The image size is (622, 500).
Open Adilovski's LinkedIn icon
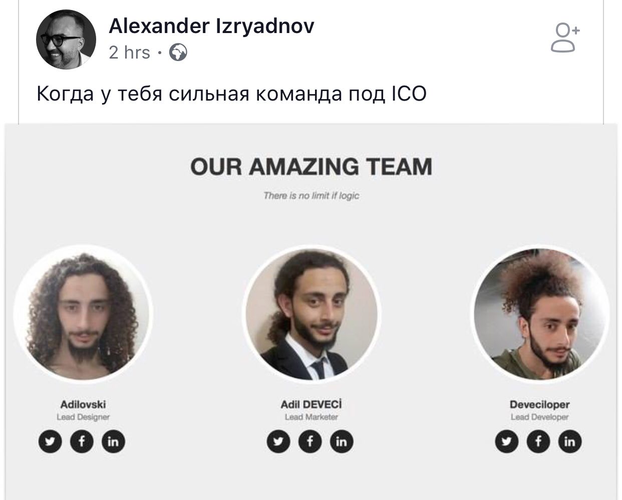pos(114,442)
